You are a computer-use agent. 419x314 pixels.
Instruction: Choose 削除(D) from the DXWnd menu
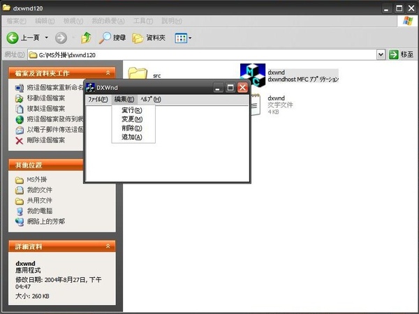pyautogui.click(x=133, y=128)
